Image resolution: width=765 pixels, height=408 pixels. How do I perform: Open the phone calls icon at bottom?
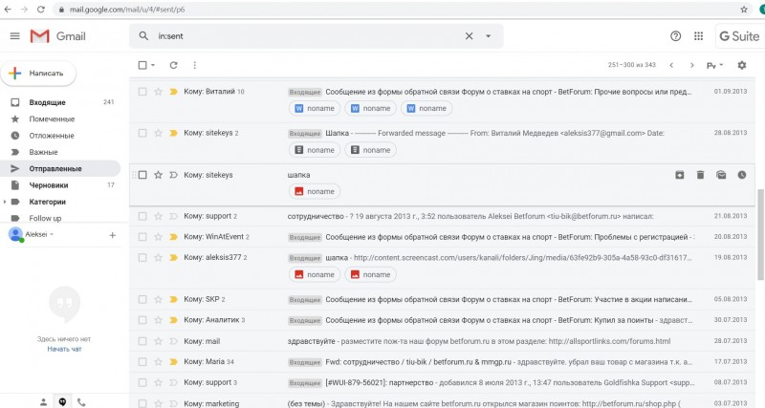pos(81,401)
